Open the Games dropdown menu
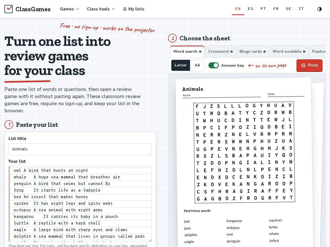 (x=70, y=9)
